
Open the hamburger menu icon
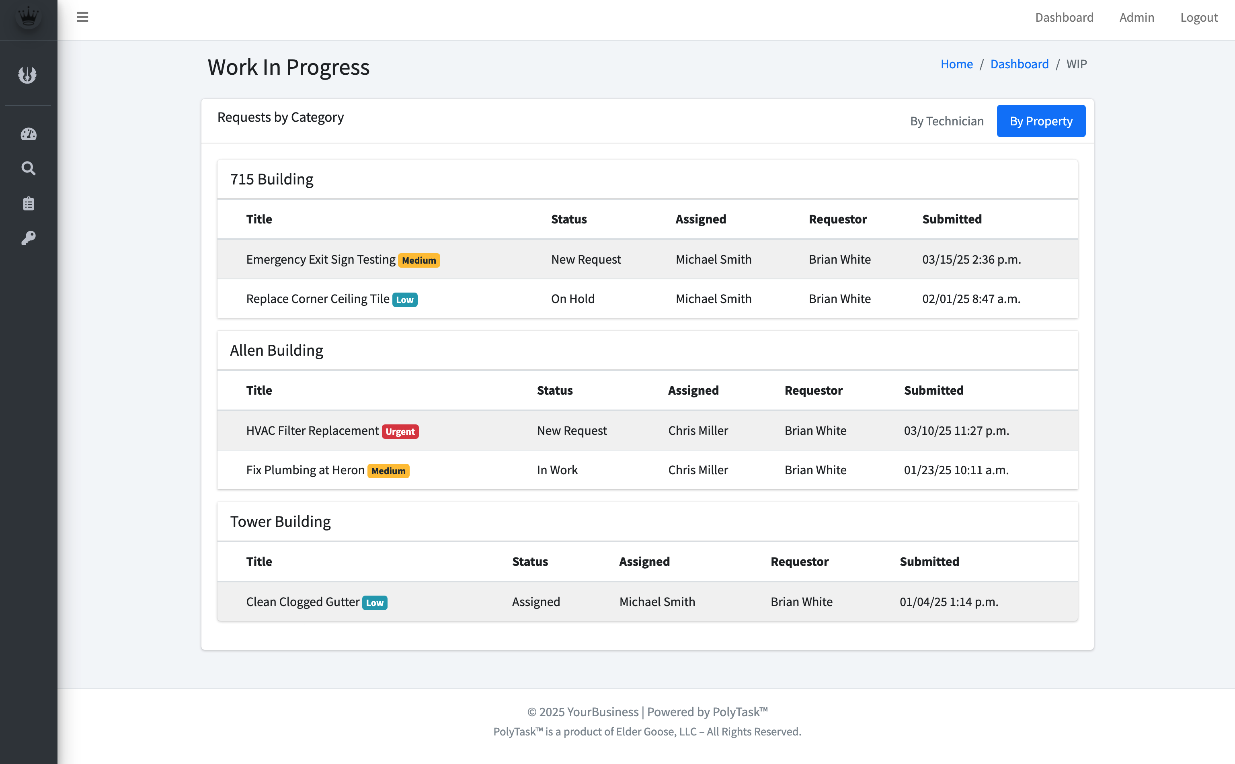[x=82, y=16]
